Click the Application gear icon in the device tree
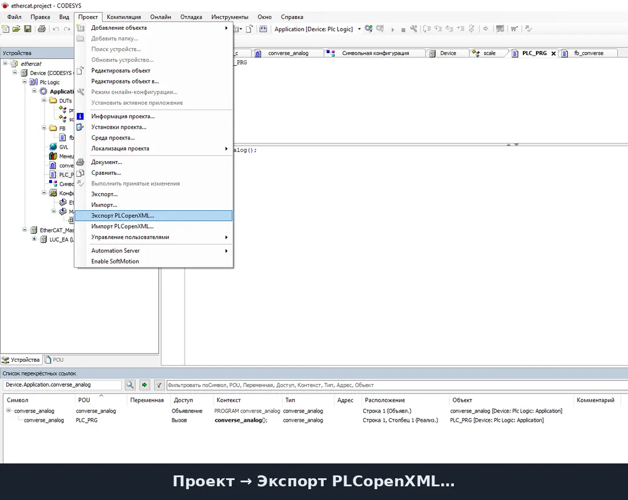This screenshot has width=628, height=500. 43,91
